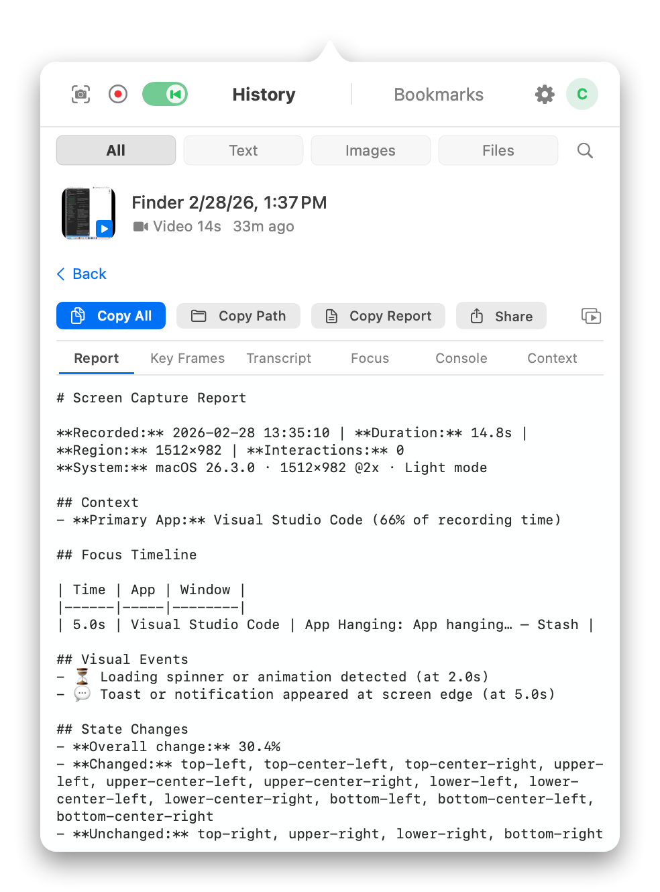Start a recording with the red record icon
Image resolution: width=660 pixels, height=892 pixels.
click(x=117, y=94)
